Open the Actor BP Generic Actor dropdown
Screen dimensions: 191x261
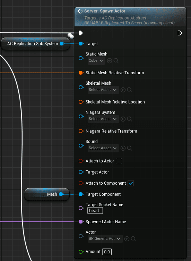click(x=105, y=239)
